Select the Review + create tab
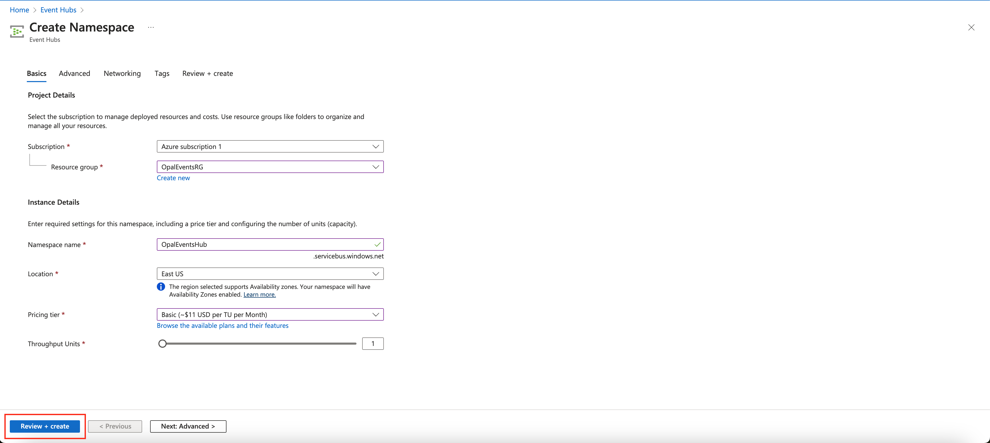The image size is (990, 443). 208,74
